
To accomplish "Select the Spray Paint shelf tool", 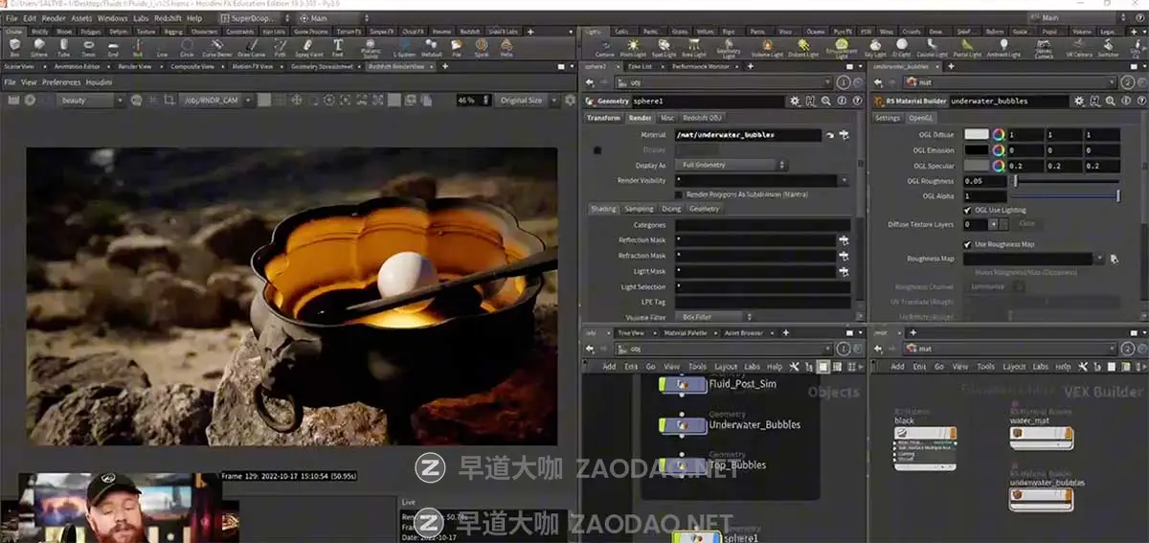I will click(310, 48).
